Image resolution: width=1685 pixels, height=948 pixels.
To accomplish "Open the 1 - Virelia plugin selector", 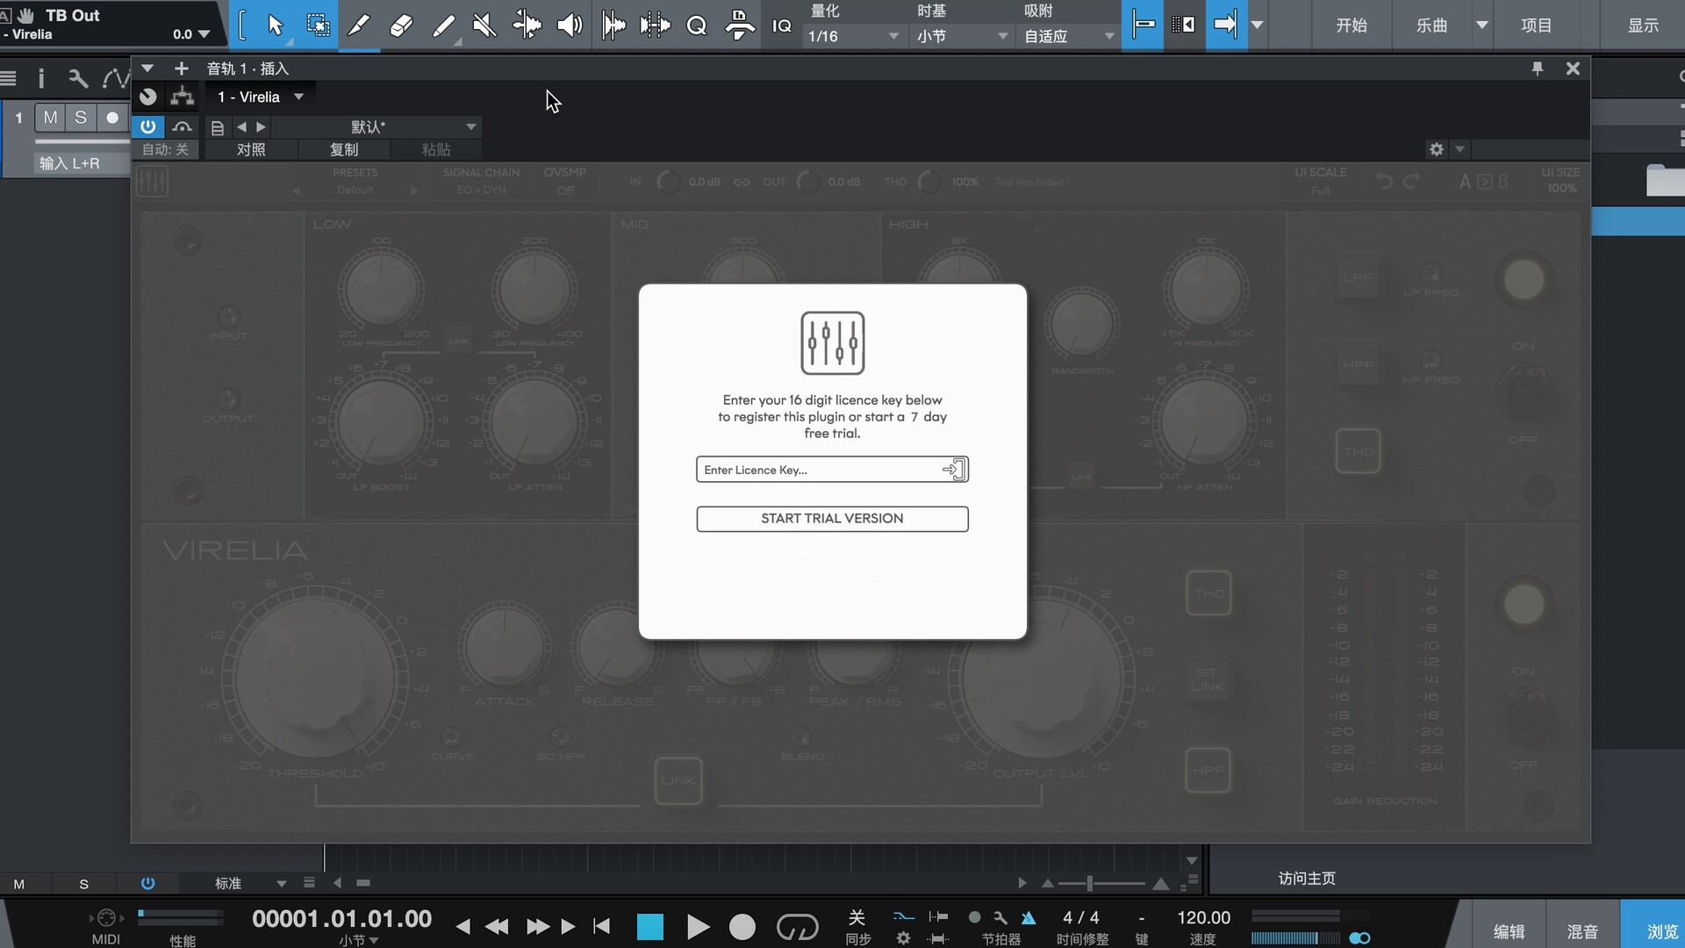I will click(x=260, y=97).
